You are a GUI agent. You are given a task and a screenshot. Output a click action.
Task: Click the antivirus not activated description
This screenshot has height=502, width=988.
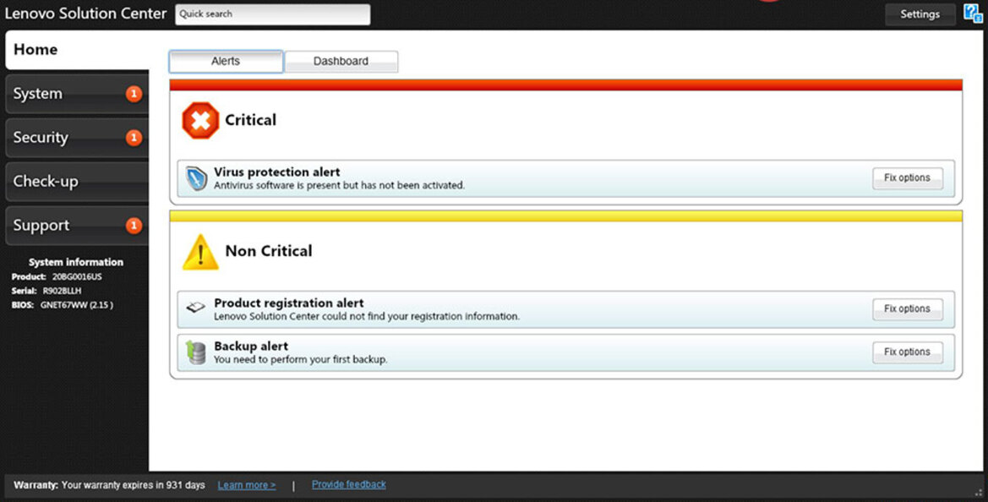[339, 185]
